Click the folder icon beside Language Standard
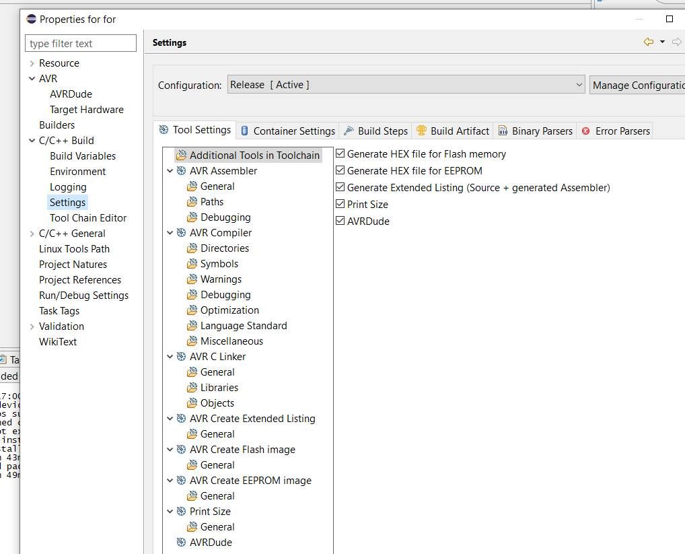The height and width of the screenshot is (554, 685). point(192,326)
